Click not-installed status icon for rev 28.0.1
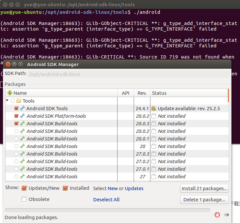The image size is (240, 223). 154,139
